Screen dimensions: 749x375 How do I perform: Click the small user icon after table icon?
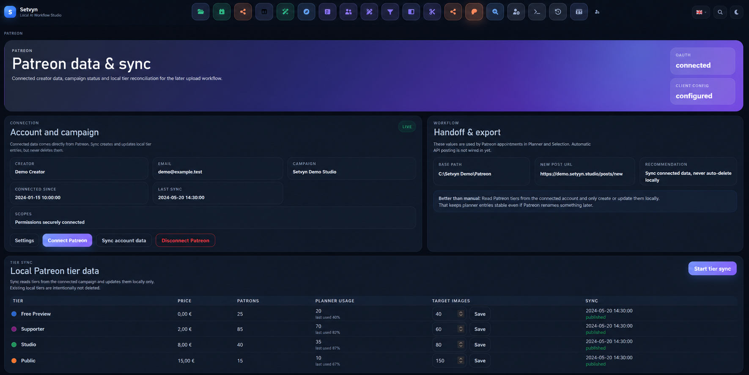pyautogui.click(x=597, y=12)
